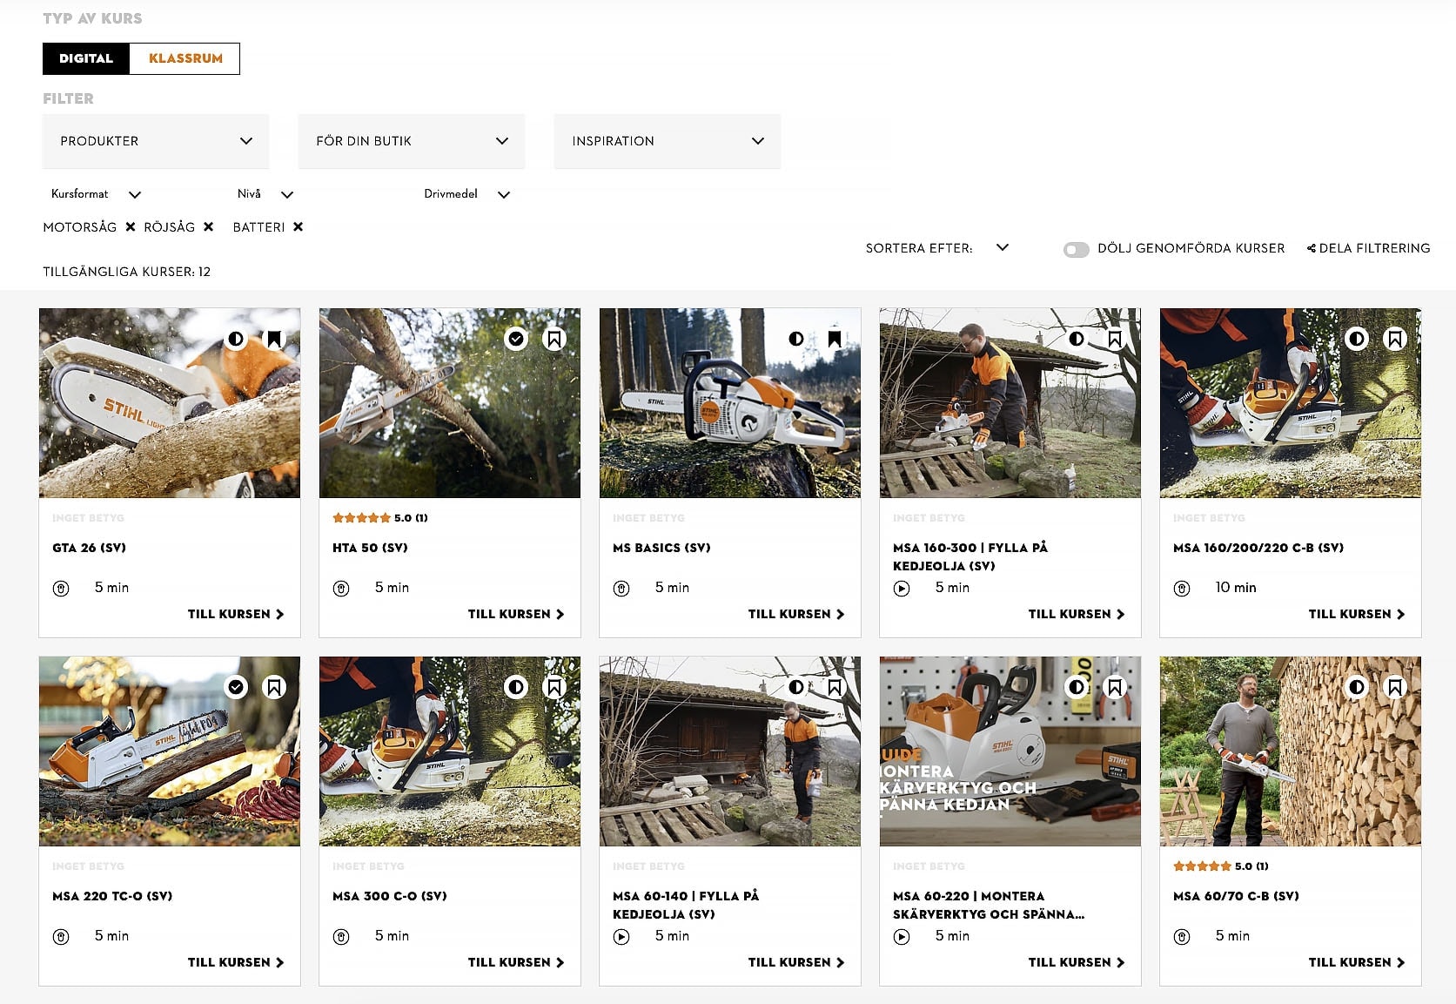The image size is (1456, 1004).
Task: Remove the BATTERI filter tag
Action: click(x=298, y=226)
